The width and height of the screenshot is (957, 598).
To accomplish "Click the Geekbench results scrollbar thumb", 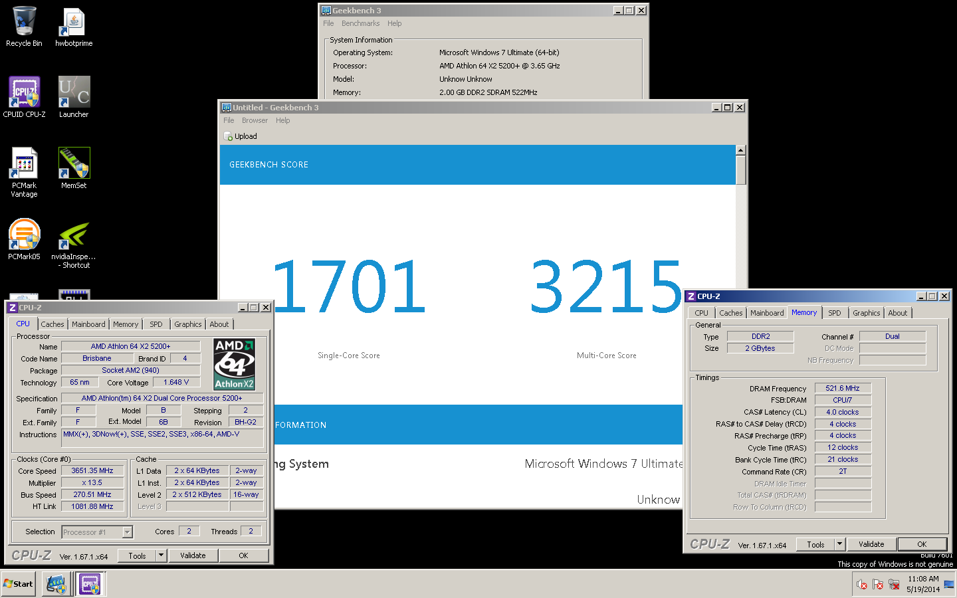I will pyautogui.click(x=741, y=169).
